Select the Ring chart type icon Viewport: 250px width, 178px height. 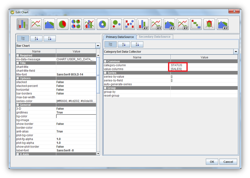(x=103, y=24)
